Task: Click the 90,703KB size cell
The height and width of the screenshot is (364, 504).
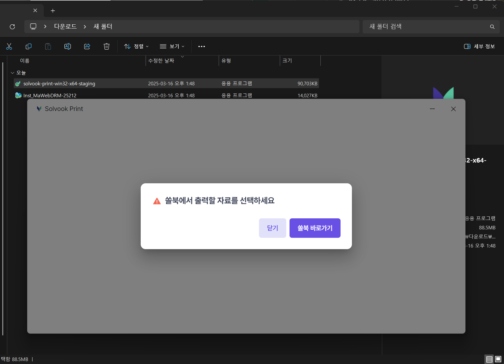Action: [x=307, y=84]
